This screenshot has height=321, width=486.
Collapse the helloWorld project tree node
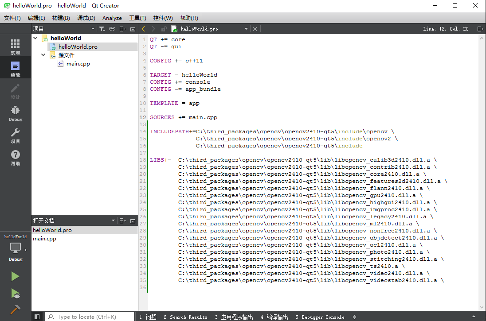pyautogui.click(x=35, y=38)
